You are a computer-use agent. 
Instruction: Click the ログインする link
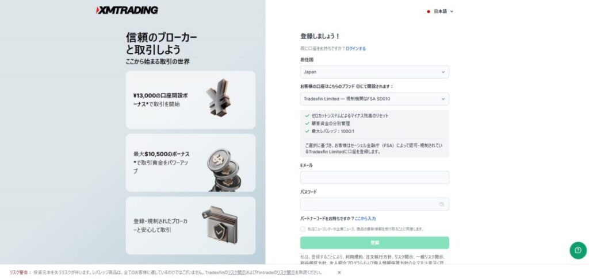click(355, 48)
